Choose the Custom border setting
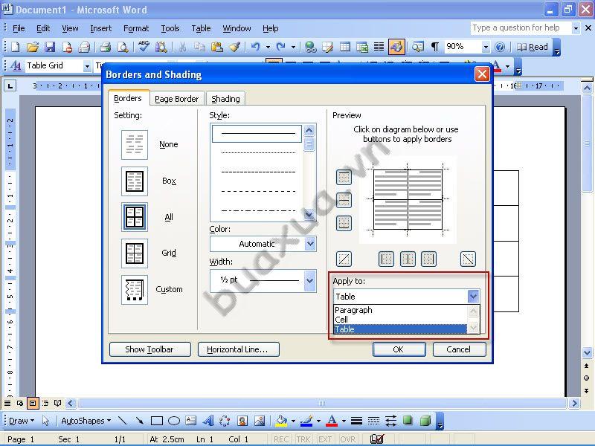This screenshot has width=595, height=446. [135, 290]
